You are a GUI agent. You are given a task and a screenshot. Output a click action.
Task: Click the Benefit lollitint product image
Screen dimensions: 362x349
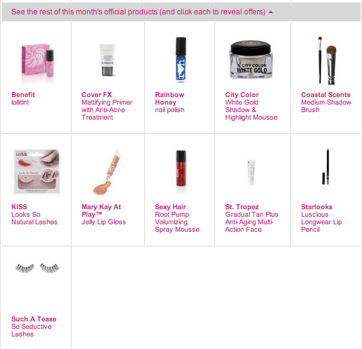(x=38, y=62)
